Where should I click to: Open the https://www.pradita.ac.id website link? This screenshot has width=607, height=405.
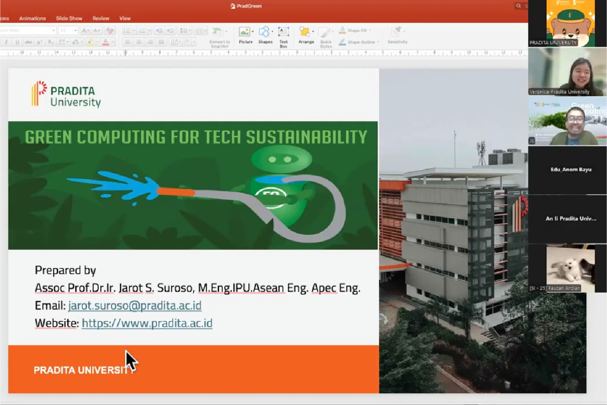click(147, 323)
